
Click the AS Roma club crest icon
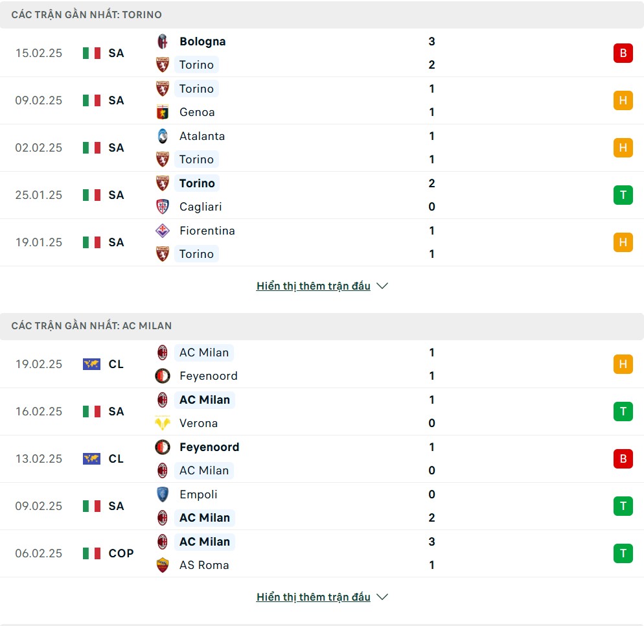point(163,565)
